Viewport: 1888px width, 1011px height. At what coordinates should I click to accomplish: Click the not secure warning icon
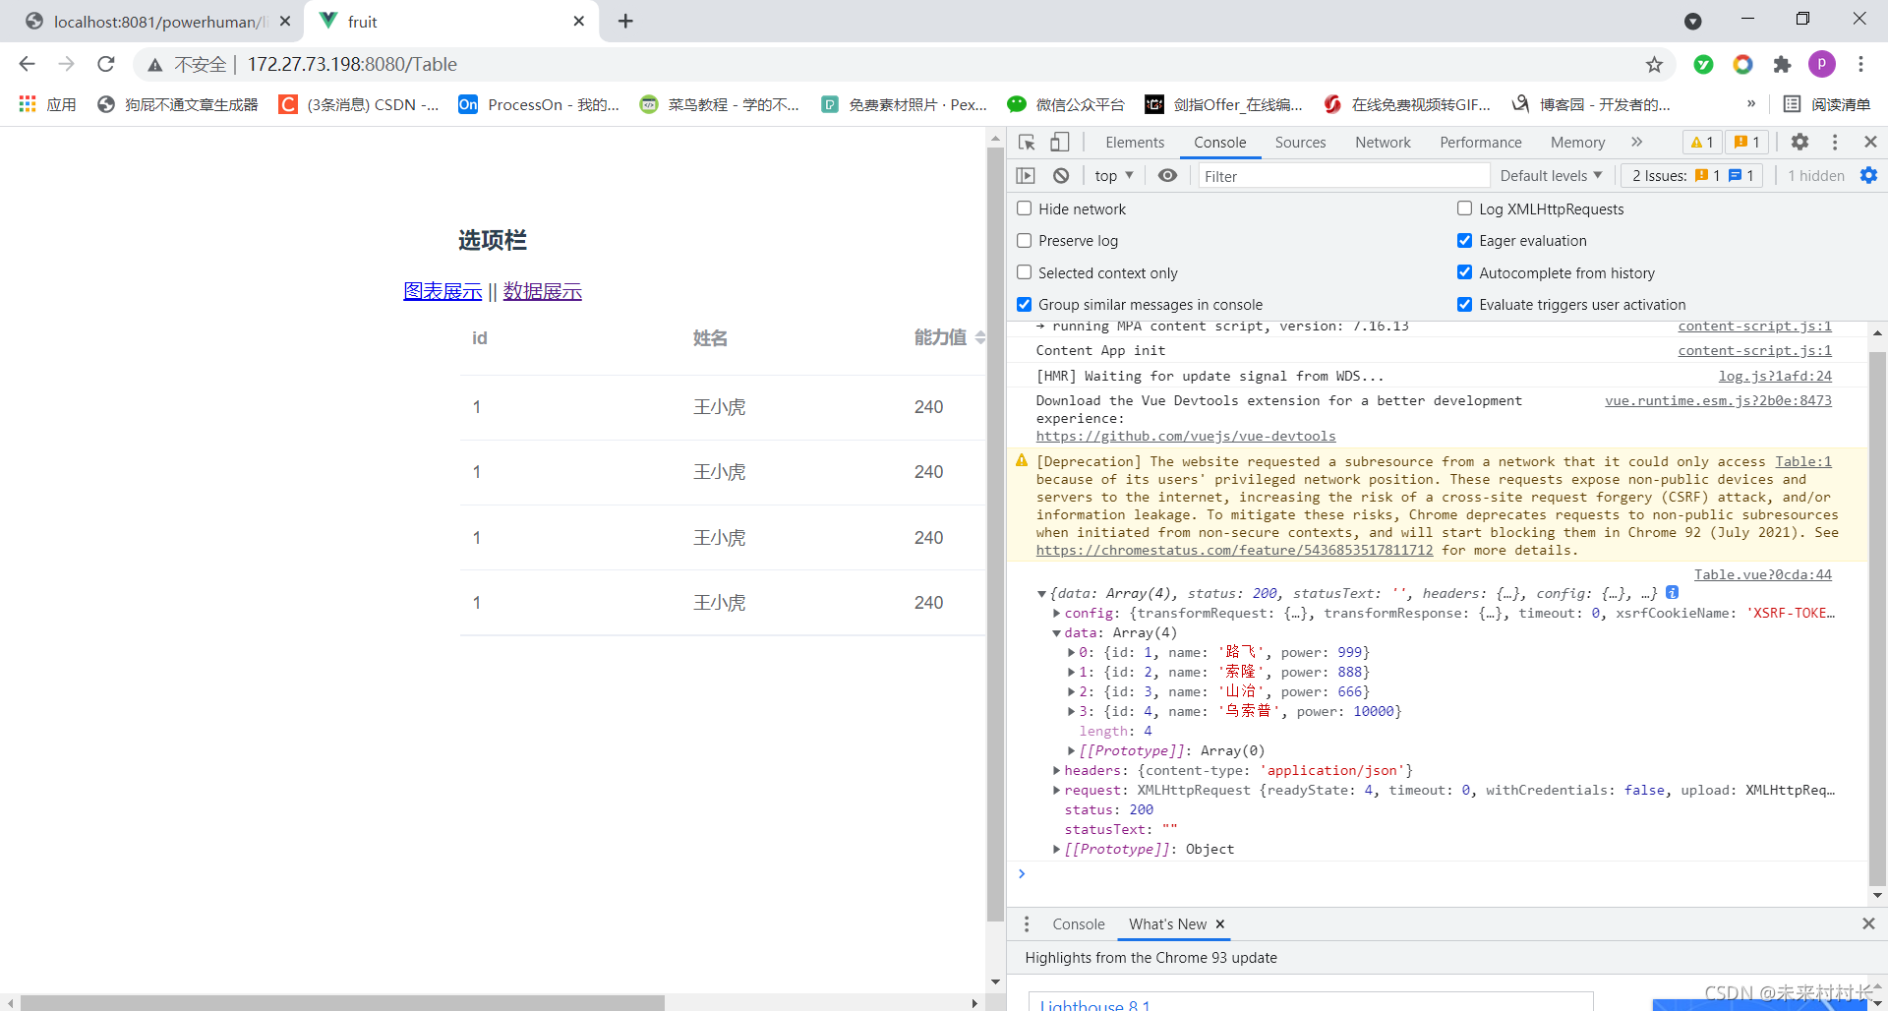(x=154, y=65)
